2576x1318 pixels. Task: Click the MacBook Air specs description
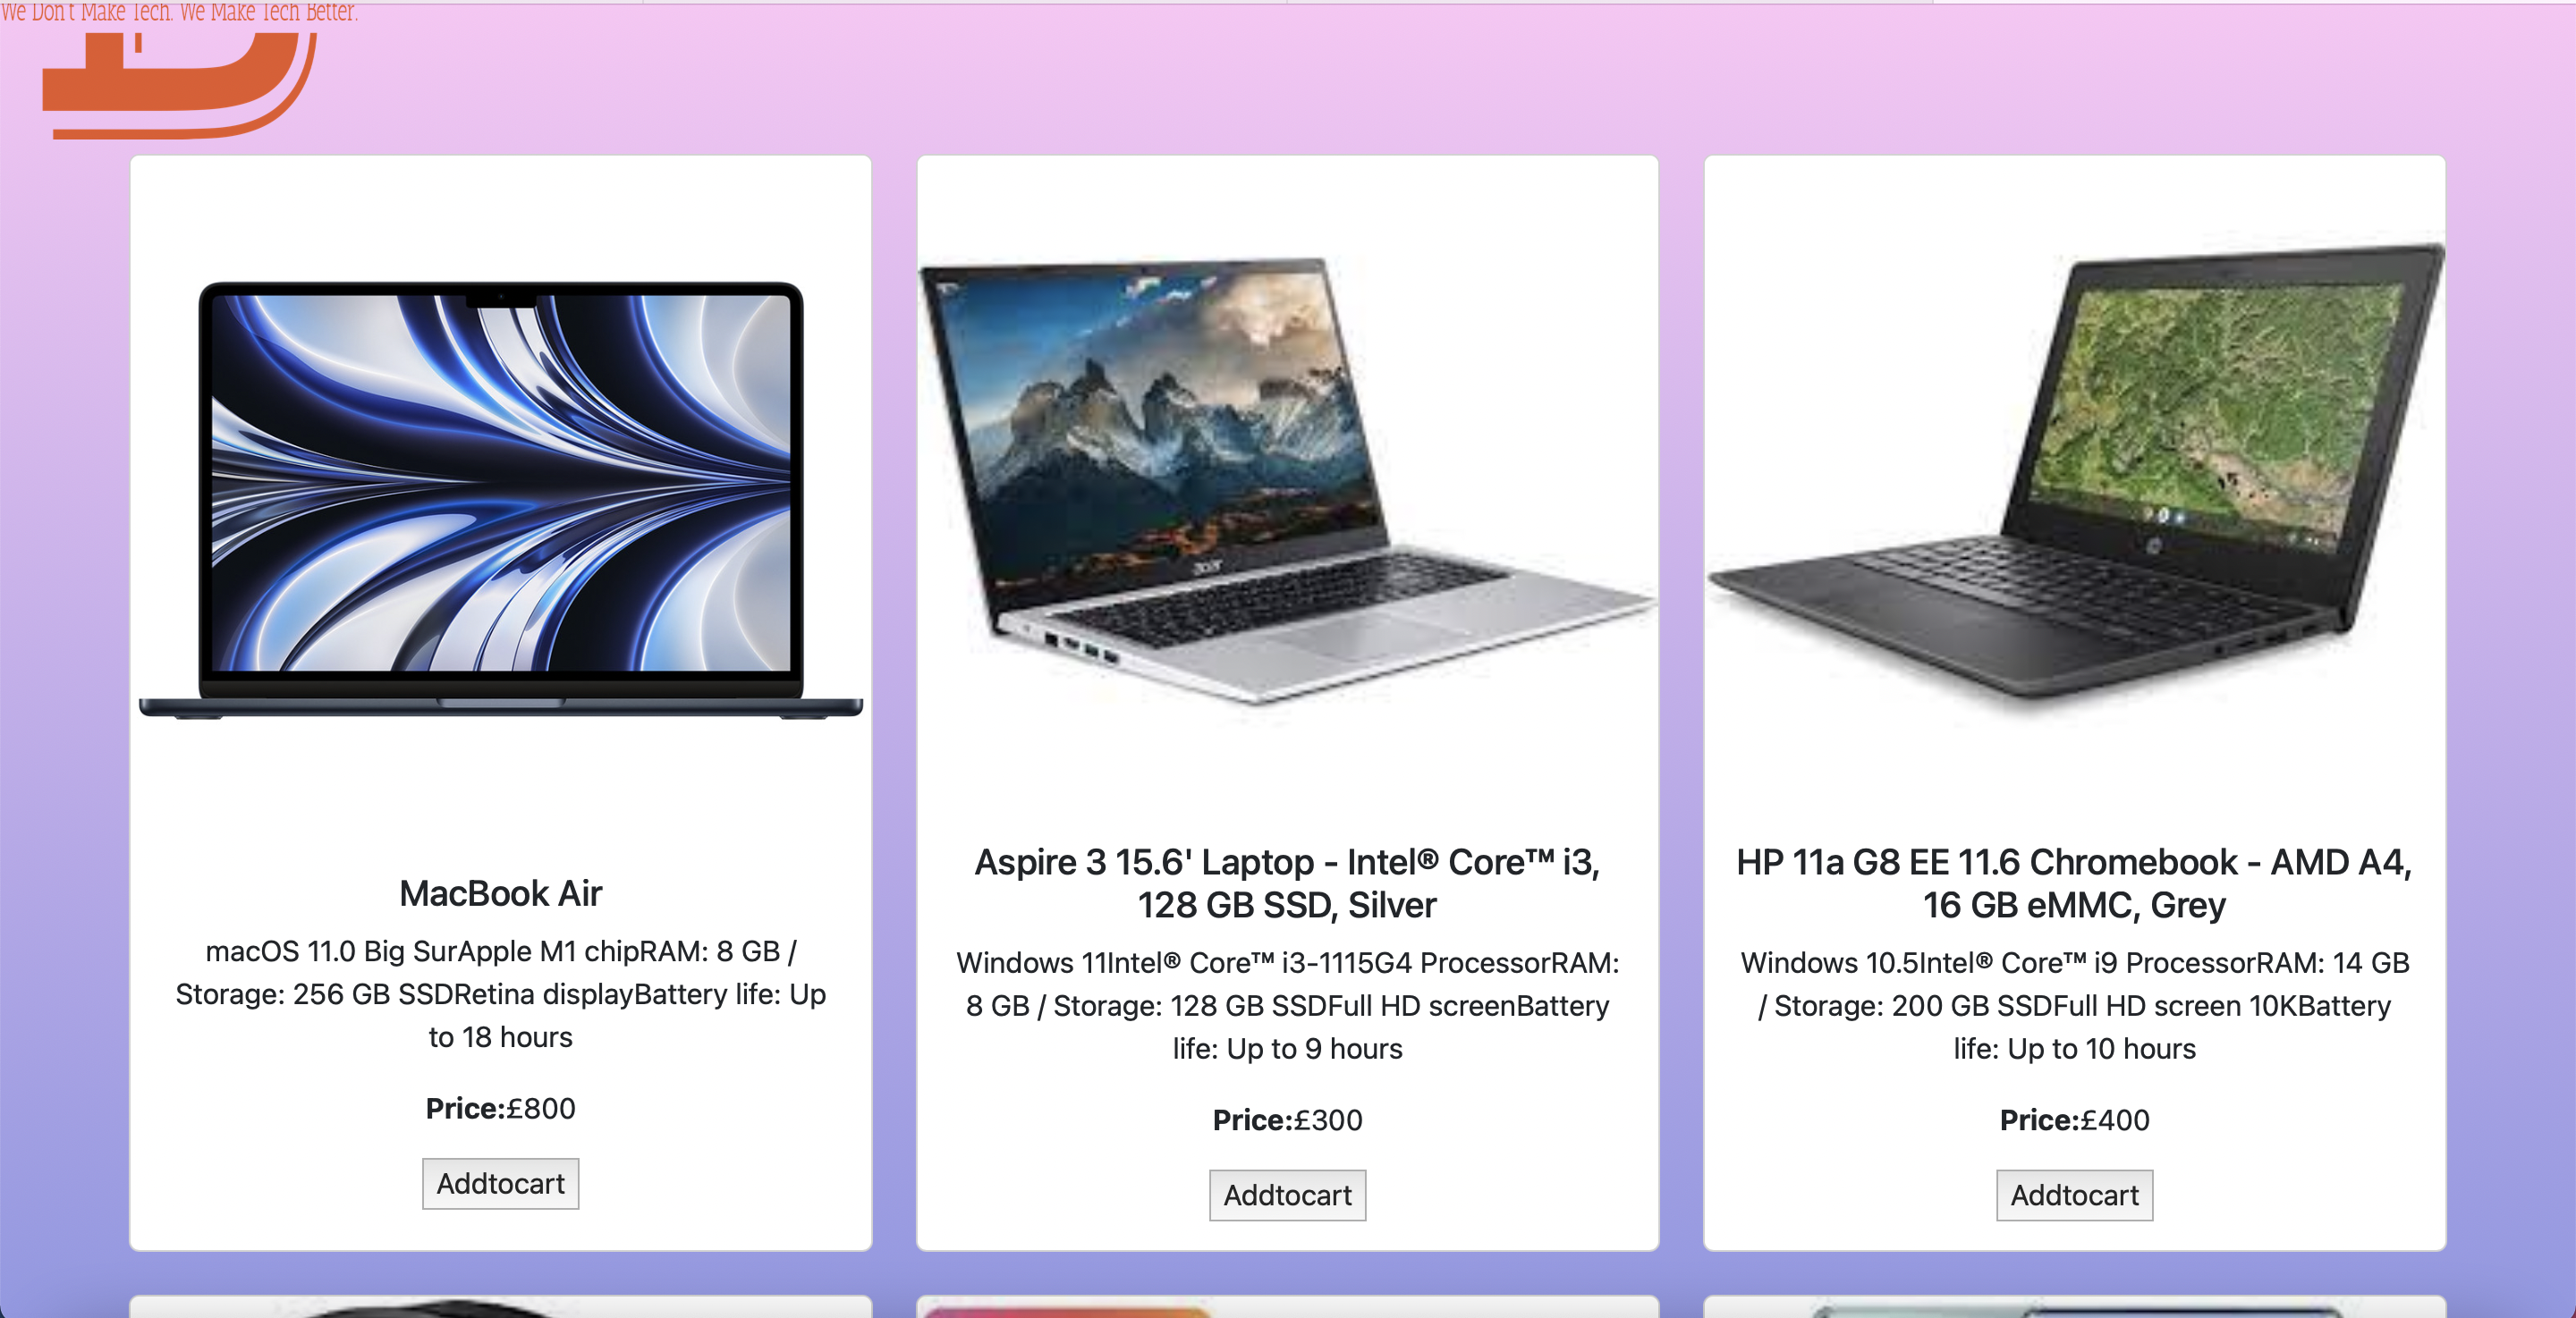tap(500, 994)
